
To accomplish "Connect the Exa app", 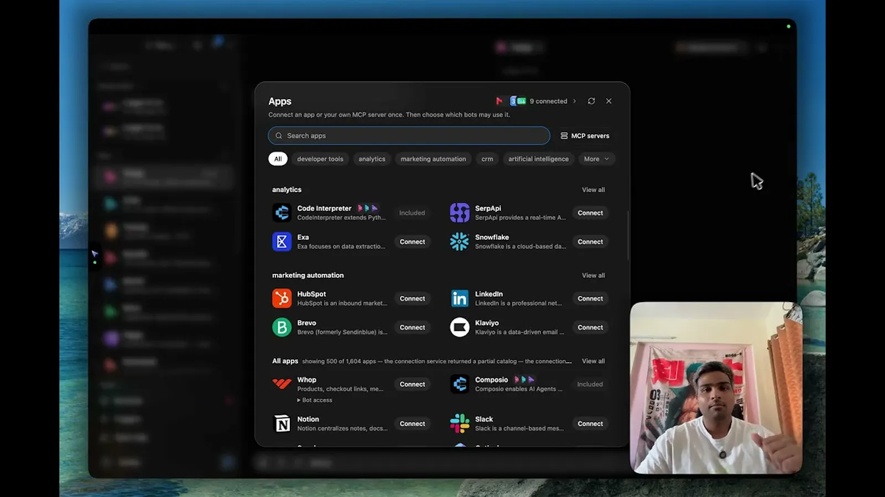I will [x=413, y=241].
